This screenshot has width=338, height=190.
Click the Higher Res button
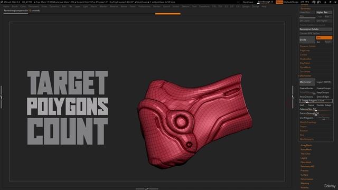click(324, 13)
